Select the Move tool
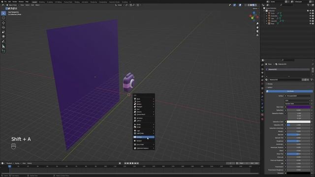 click(3, 23)
